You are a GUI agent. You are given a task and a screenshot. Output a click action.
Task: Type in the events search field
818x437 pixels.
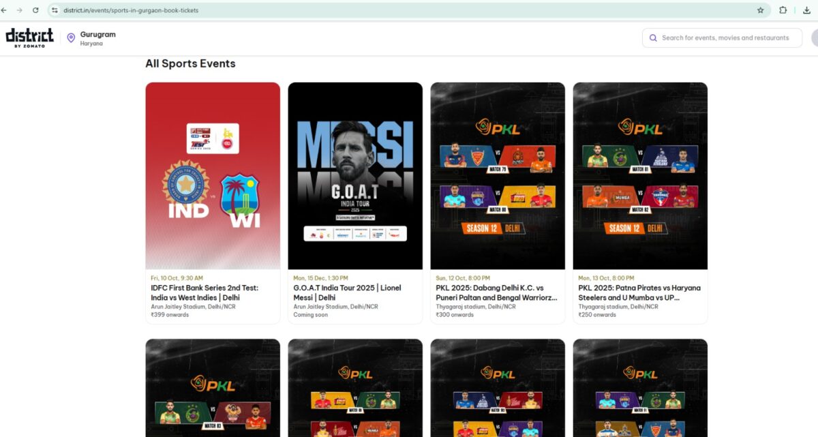pos(725,38)
